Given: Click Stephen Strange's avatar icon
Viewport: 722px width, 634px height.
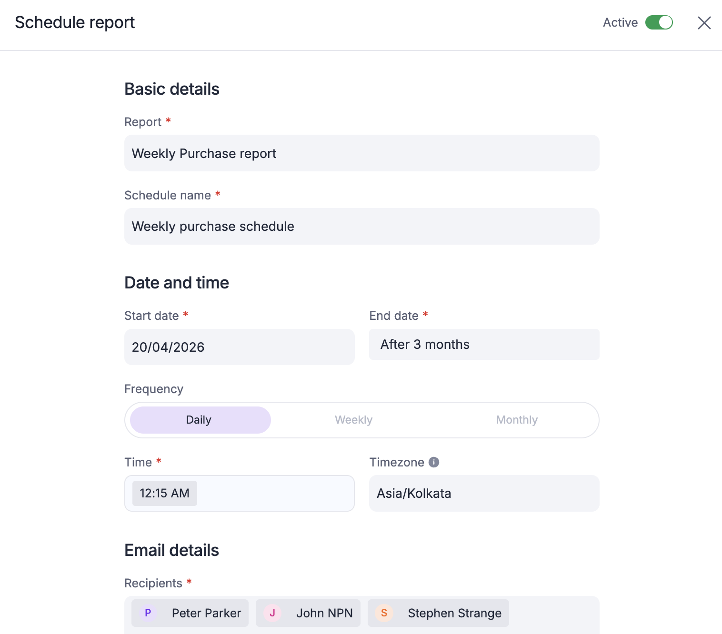Looking at the screenshot, I should tap(384, 613).
